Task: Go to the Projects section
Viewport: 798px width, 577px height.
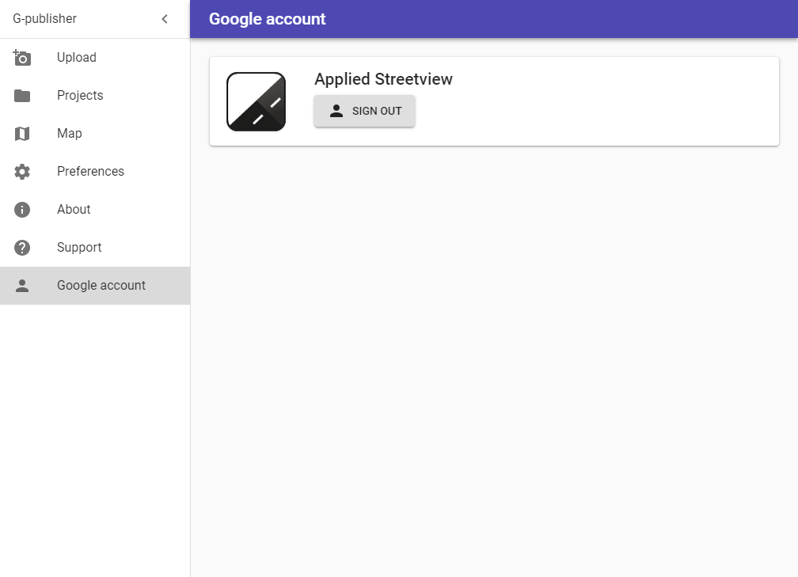Action: (95, 96)
